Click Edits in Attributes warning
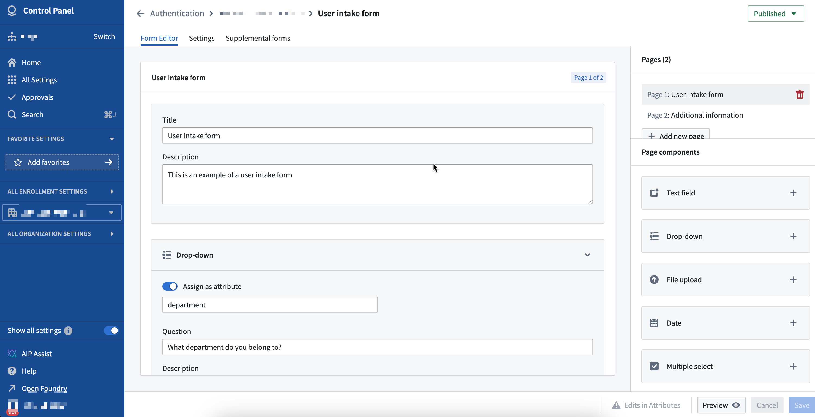815x417 pixels. point(646,405)
